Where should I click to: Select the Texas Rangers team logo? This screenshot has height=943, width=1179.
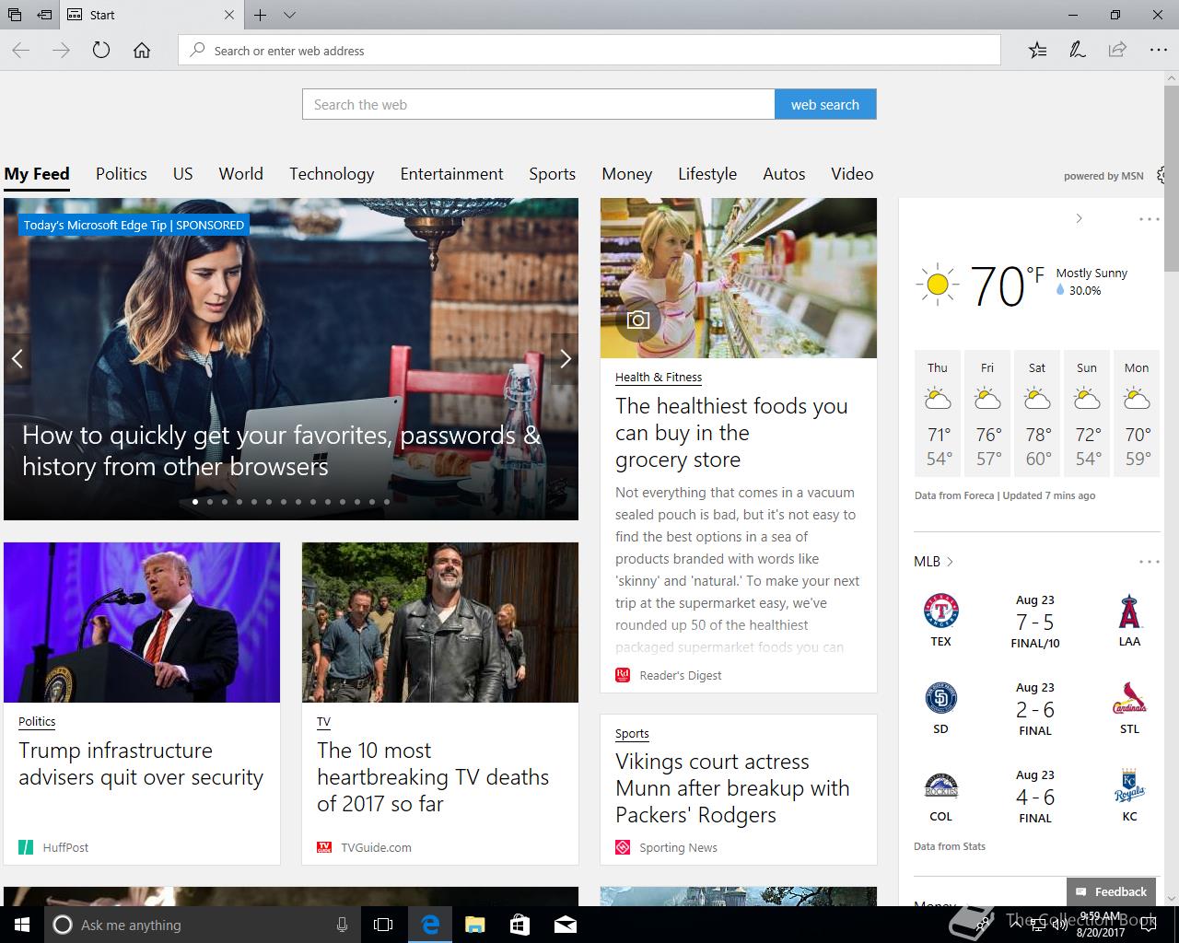point(940,611)
